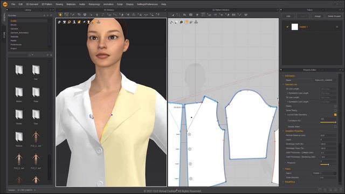Expand the Pressure option arrow
The height and width of the screenshot is (194, 345).
coord(286,163)
